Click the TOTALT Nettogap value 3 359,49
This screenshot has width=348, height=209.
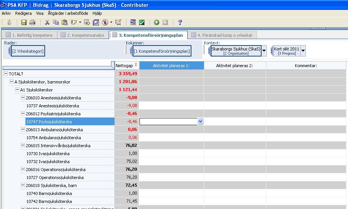pyautogui.click(x=128, y=74)
